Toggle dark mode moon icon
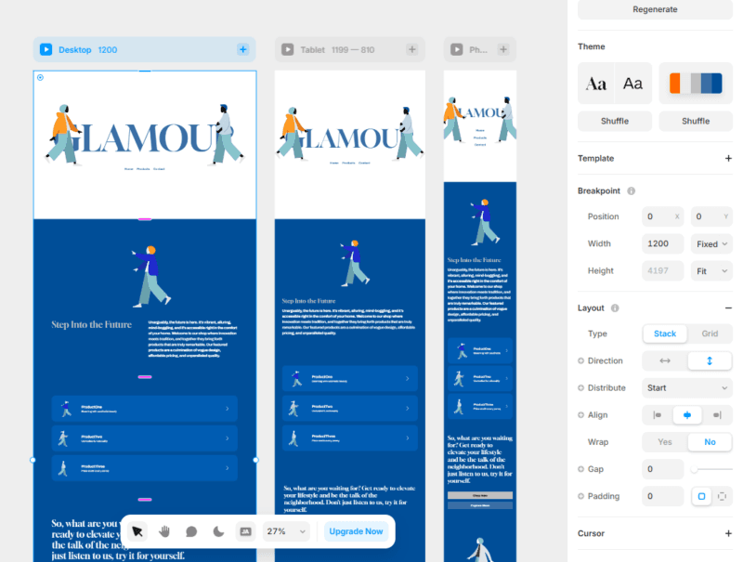Image resolution: width=743 pixels, height=562 pixels. 218,531
